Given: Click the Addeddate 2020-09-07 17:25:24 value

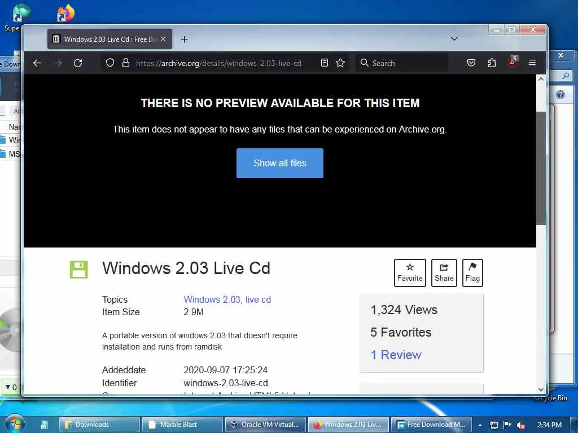Looking at the screenshot, I should [226, 370].
